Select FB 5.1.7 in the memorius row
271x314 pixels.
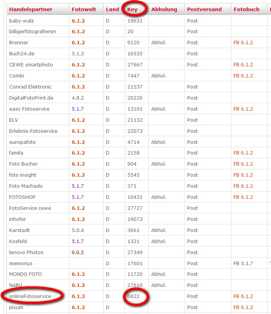243,263
